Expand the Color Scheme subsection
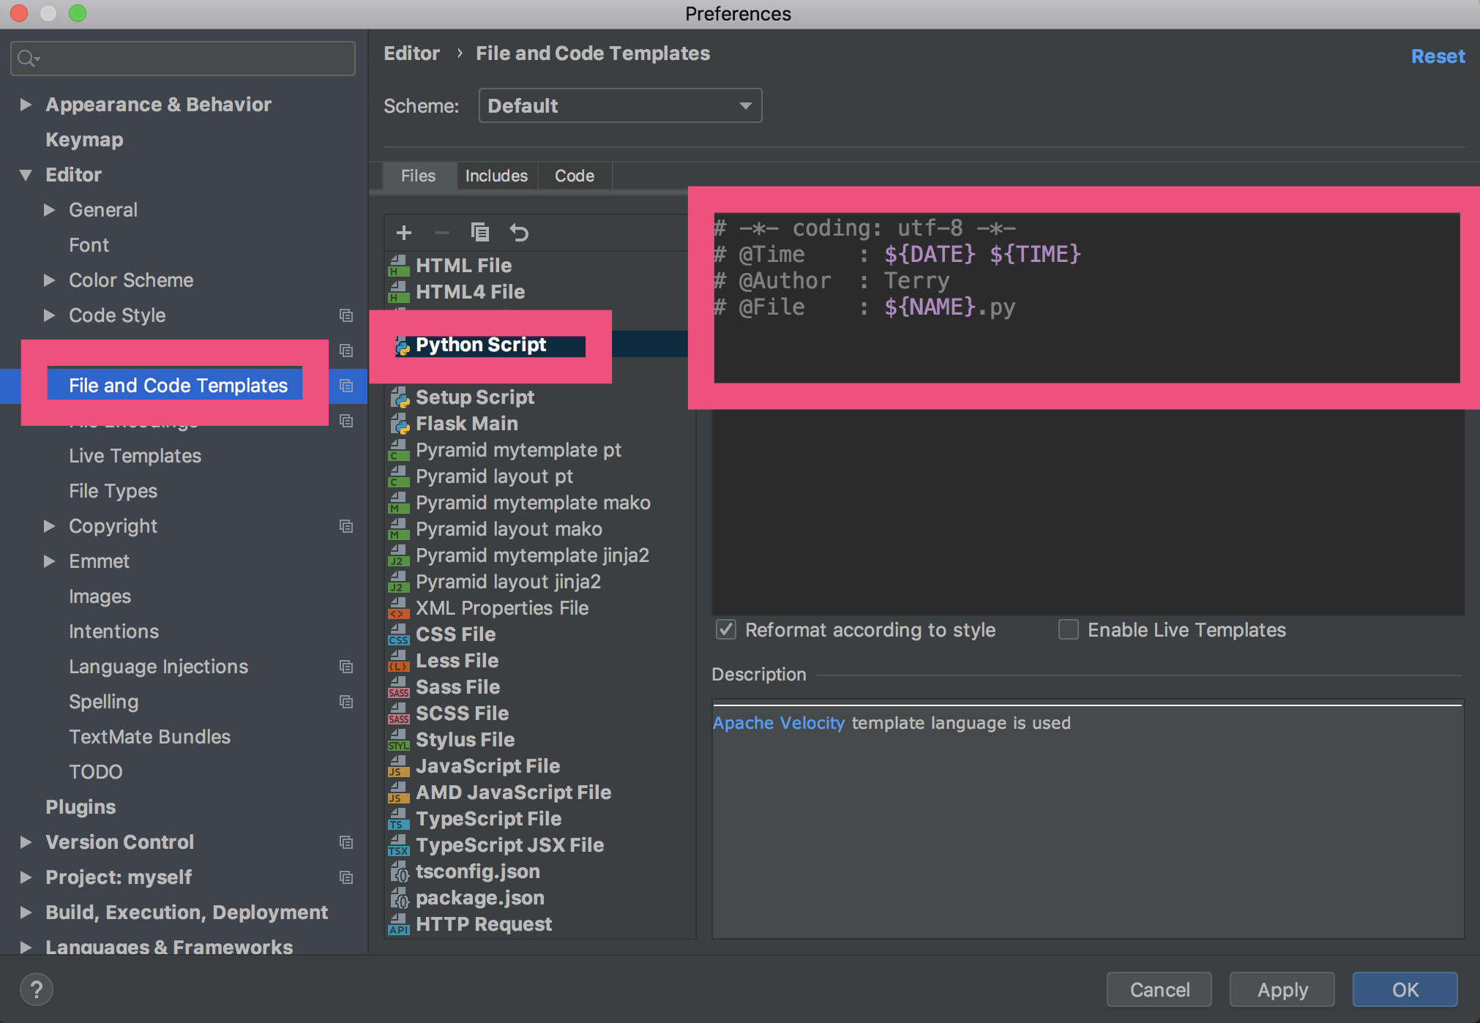This screenshot has width=1480, height=1023. (49, 280)
